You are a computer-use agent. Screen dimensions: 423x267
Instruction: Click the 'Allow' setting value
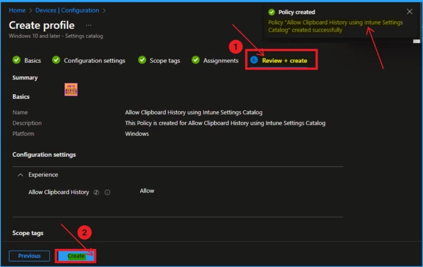(147, 191)
